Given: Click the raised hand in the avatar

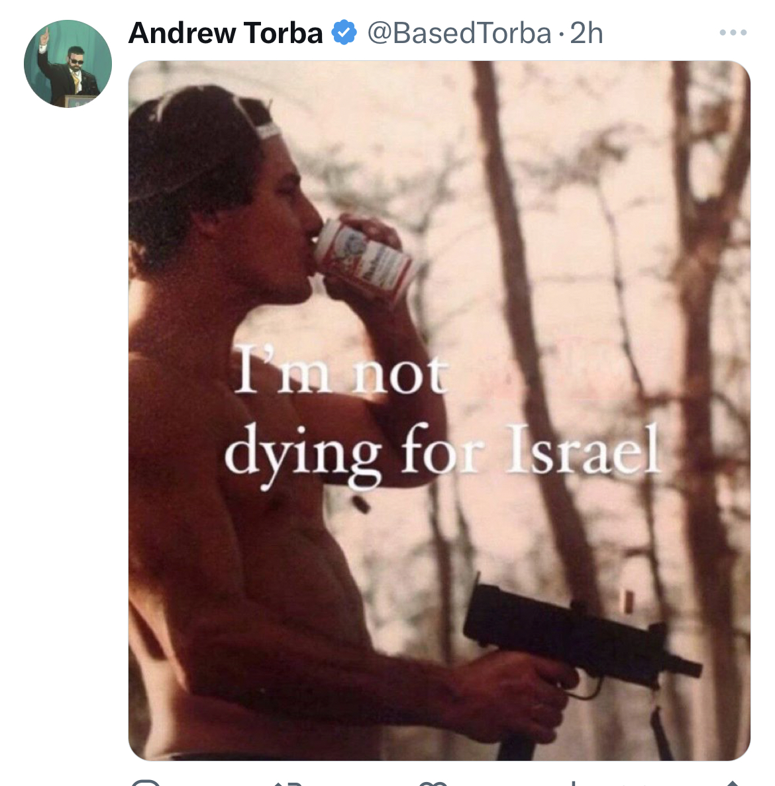Looking at the screenshot, I should coord(44,36).
